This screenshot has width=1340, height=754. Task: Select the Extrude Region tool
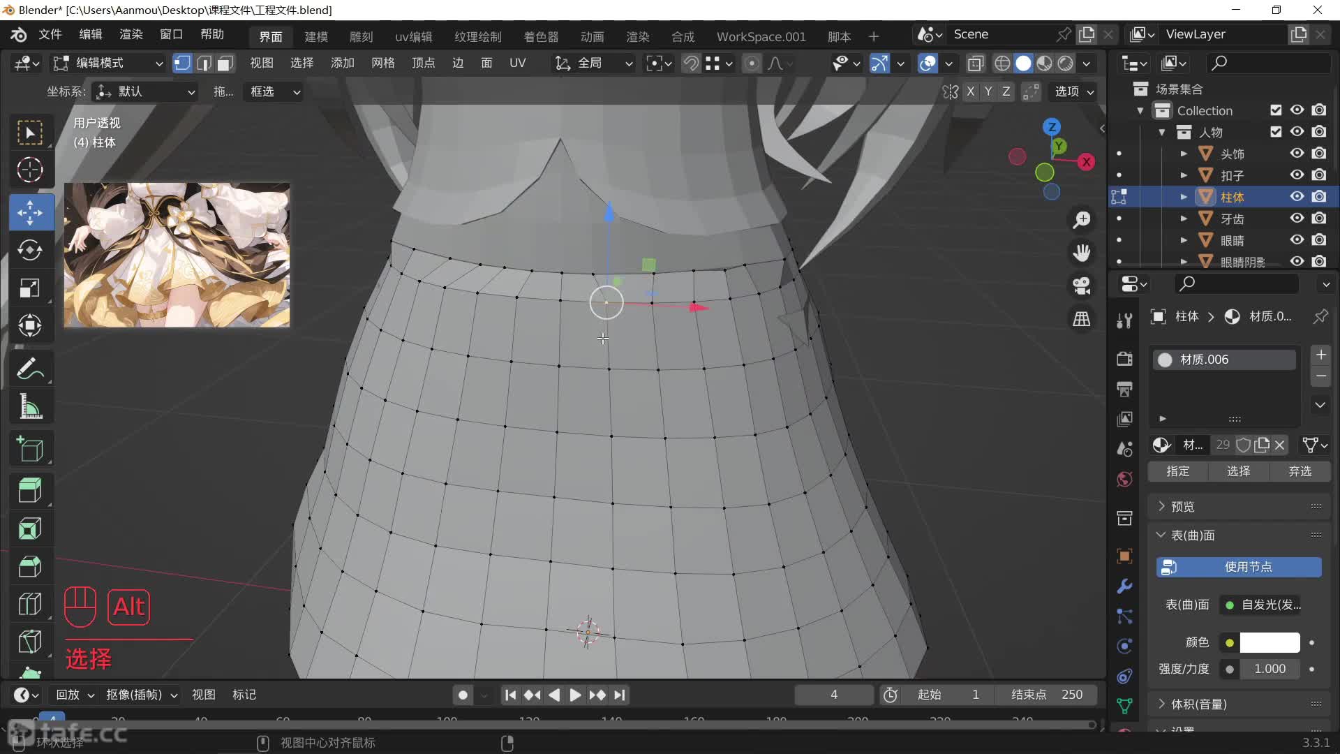(30, 490)
